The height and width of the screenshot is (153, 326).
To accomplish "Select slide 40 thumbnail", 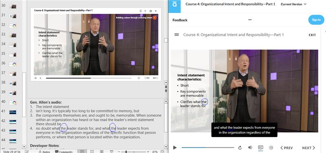I will point(13,103).
